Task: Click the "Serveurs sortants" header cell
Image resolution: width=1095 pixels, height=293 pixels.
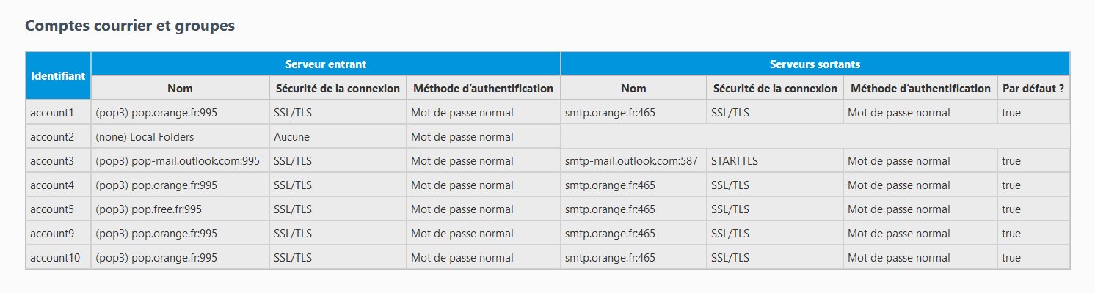Action: pos(815,64)
